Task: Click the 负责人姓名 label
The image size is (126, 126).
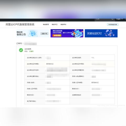Action: 31,82
